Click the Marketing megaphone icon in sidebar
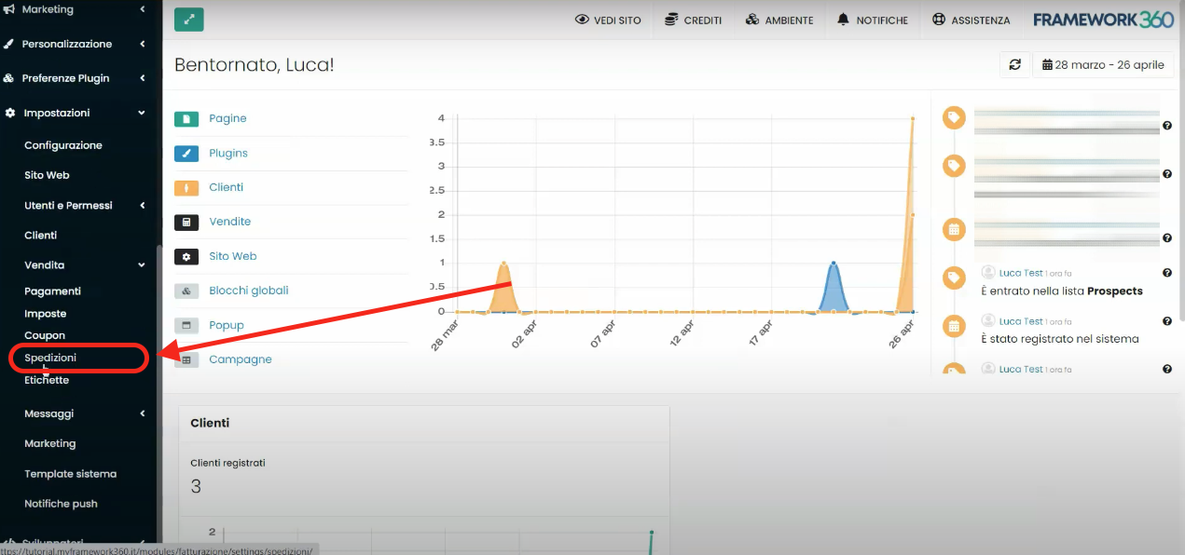 (8, 9)
